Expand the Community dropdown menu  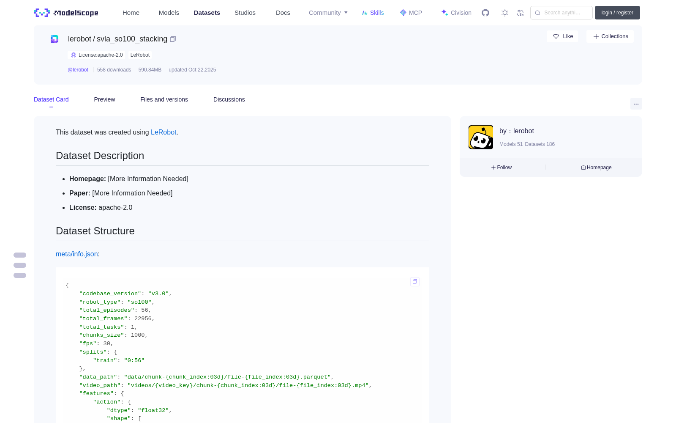click(328, 13)
